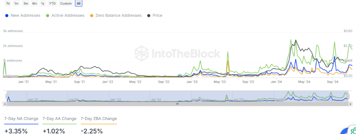Click the May '24 x-axis label

305,82
